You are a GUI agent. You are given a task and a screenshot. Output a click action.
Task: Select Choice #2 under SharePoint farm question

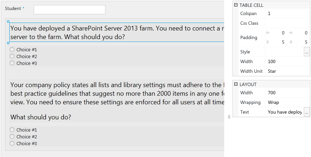(12, 56)
